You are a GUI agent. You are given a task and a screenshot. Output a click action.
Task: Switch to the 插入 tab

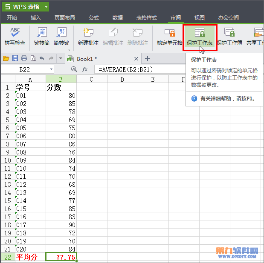[x=36, y=17]
